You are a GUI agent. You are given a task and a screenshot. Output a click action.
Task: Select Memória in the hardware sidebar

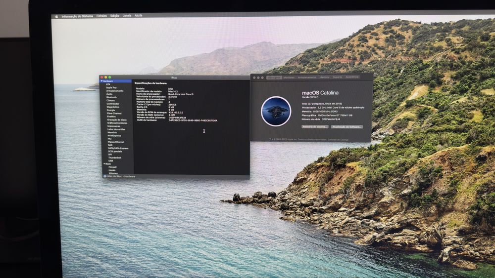pos(112,132)
